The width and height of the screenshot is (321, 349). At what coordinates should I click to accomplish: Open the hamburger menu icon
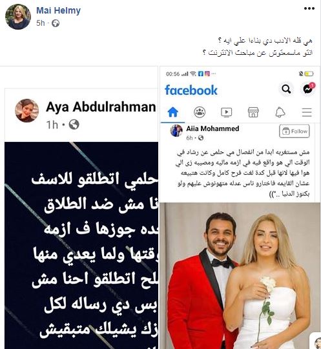click(307, 112)
